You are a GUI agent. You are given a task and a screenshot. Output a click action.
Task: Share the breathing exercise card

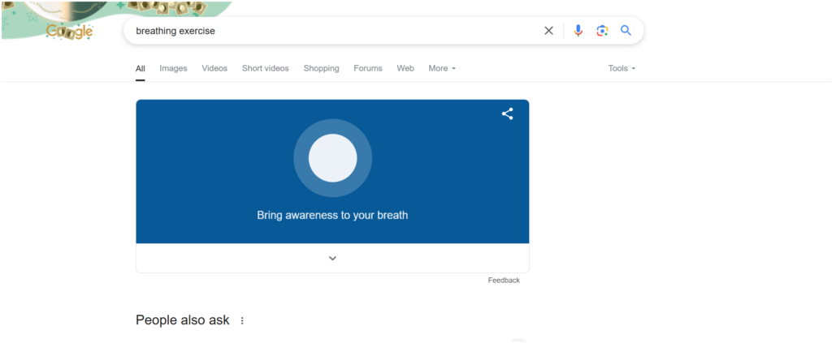point(507,114)
